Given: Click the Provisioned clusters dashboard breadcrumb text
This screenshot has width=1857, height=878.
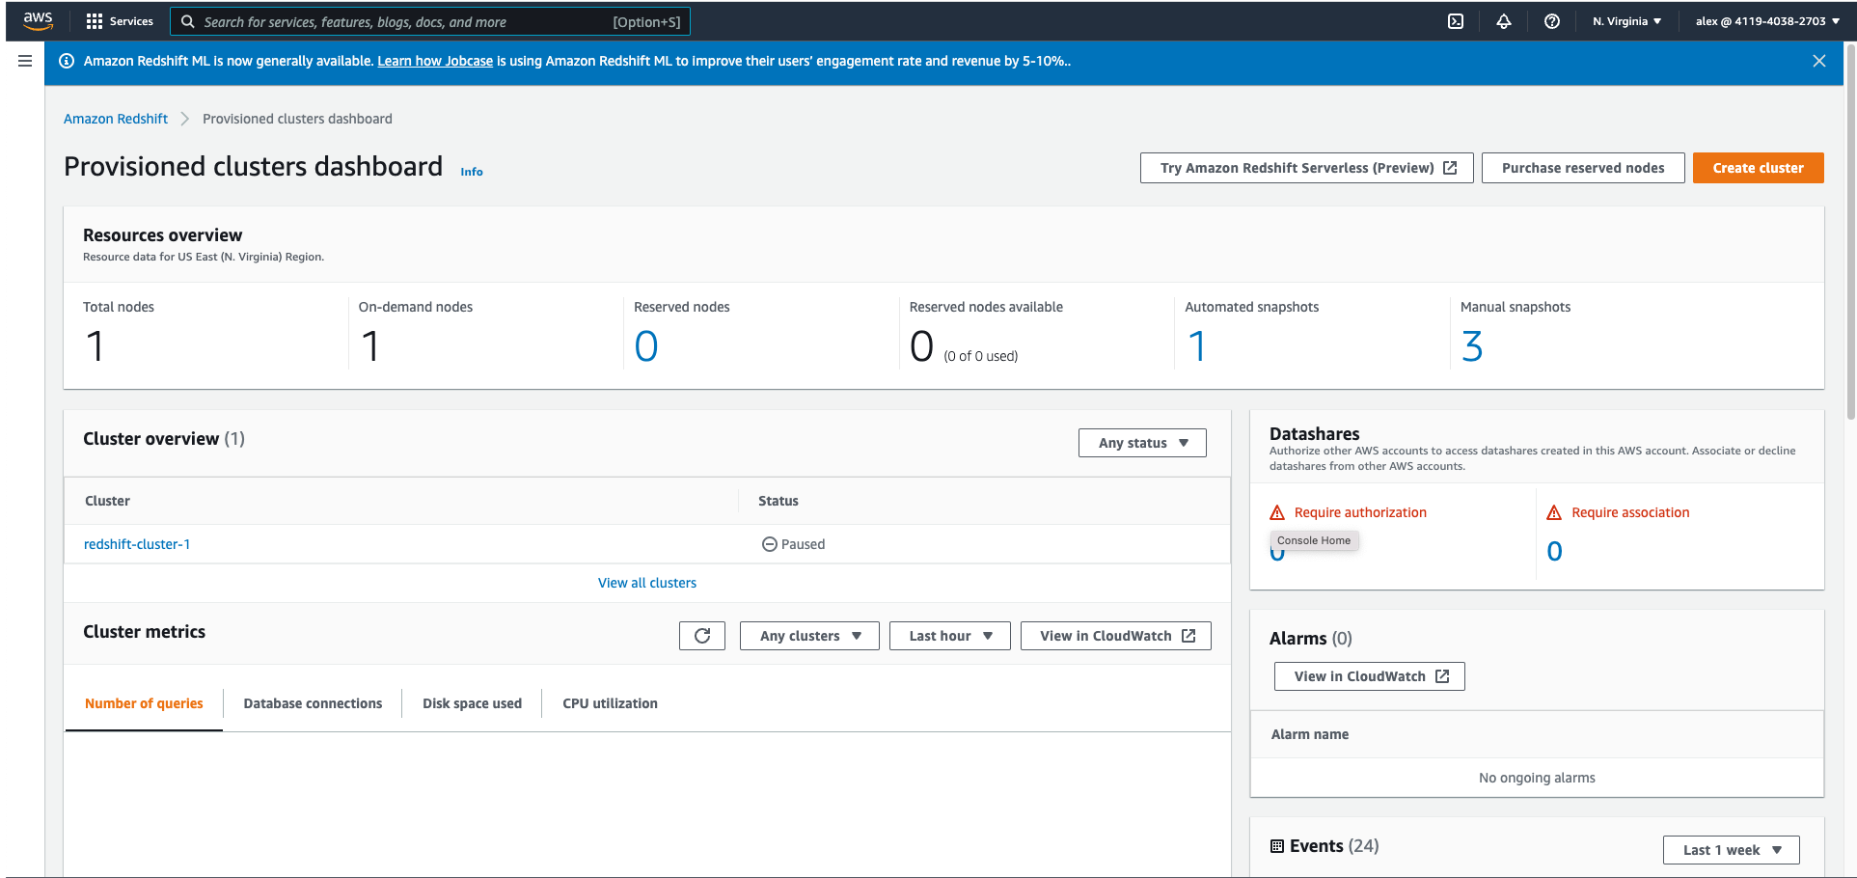Looking at the screenshot, I should (297, 119).
